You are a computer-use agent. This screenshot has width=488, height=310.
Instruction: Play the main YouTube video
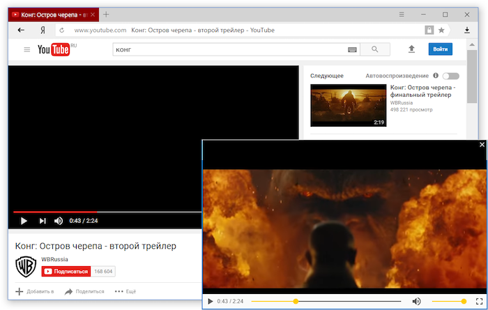tap(24, 221)
